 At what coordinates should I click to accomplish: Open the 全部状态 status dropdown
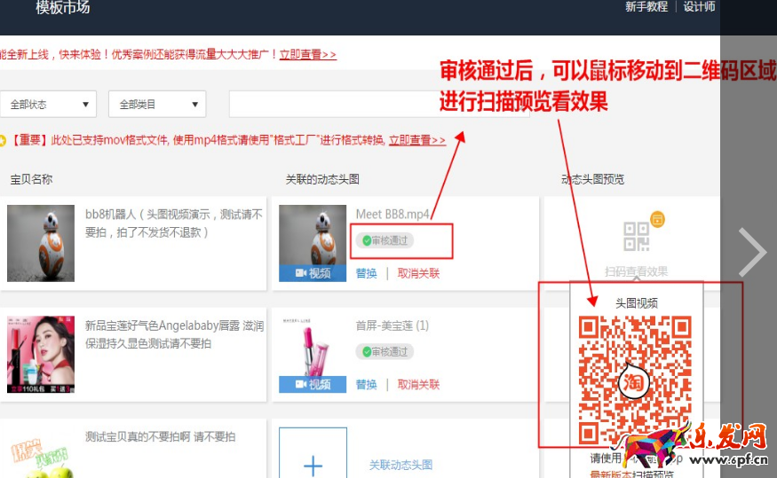pos(48,104)
